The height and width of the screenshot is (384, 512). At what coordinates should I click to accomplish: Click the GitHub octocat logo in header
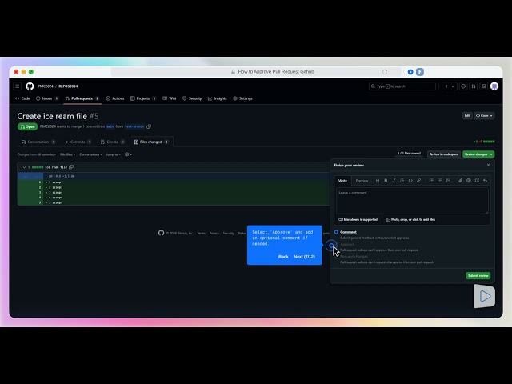coord(30,86)
